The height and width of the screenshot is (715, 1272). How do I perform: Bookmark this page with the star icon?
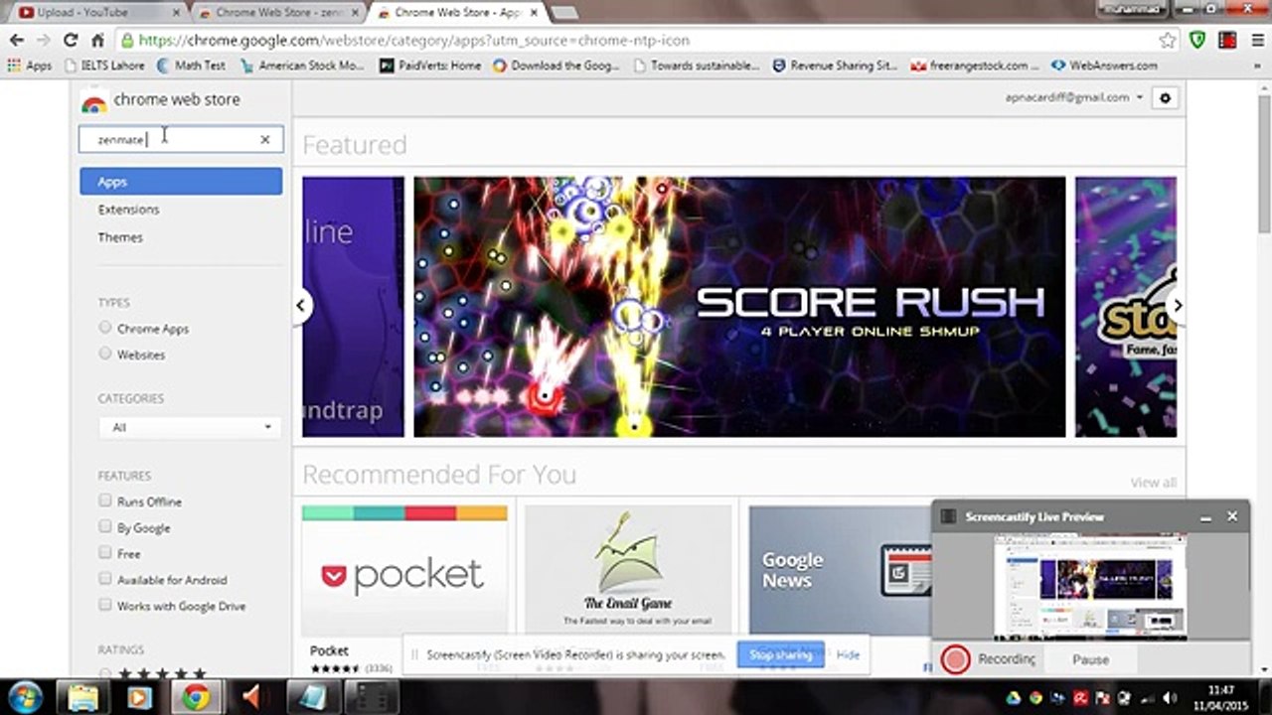1168,41
